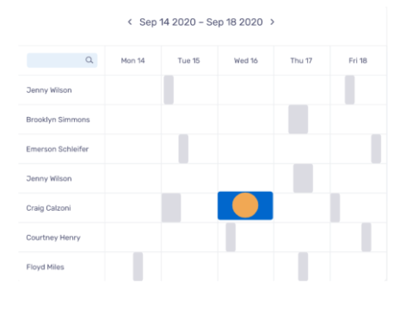Viewport: 406px width, 326px height.
Task: Go to next week using right chevron
Action: [x=273, y=22]
